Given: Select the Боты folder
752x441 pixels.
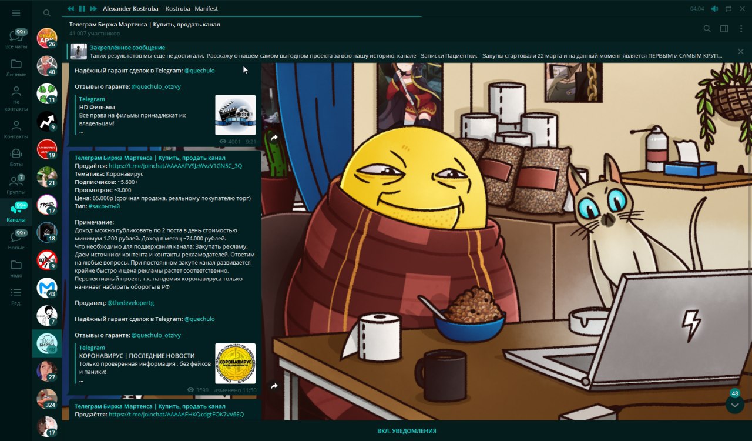Looking at the screenshot, I should 16,158.
